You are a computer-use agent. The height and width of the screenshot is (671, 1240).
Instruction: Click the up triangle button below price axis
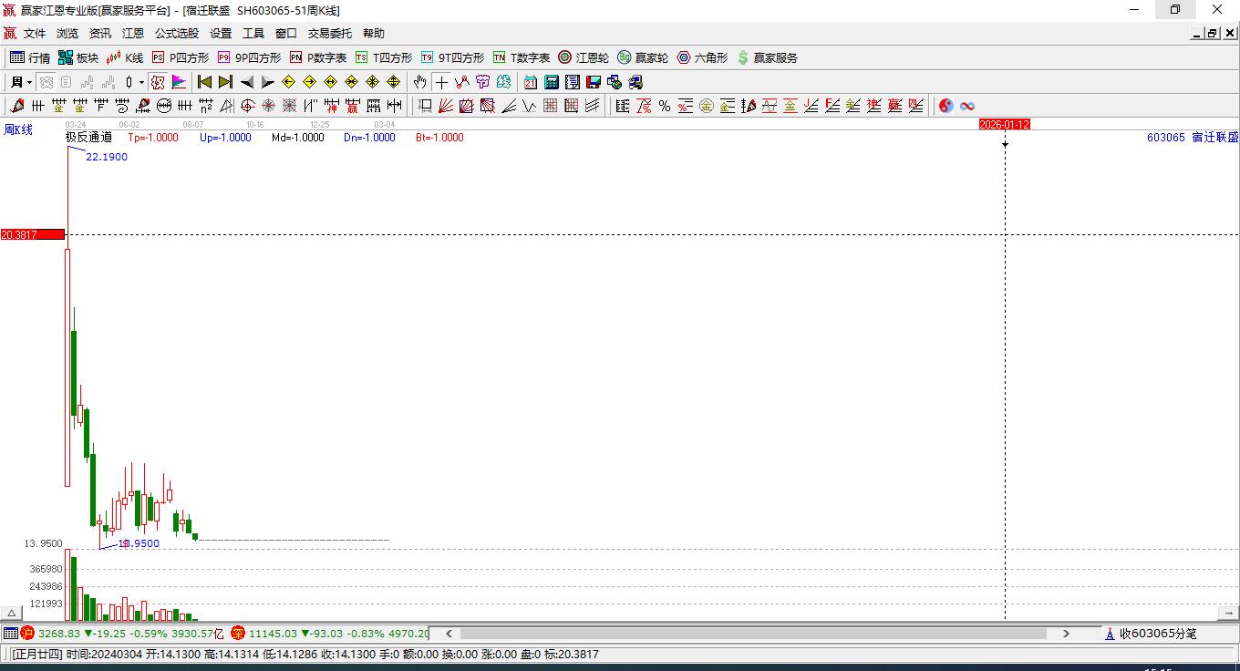11,614
